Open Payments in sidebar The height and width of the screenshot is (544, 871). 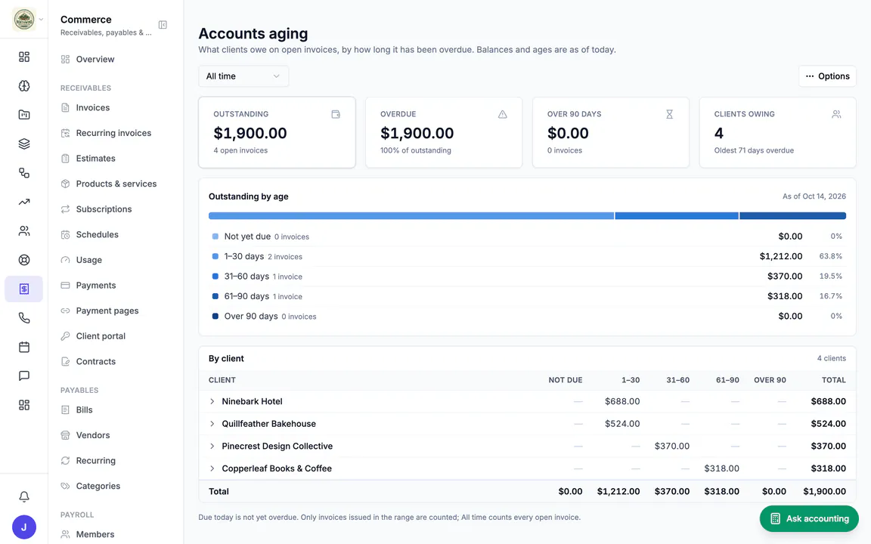coord(116,286)
